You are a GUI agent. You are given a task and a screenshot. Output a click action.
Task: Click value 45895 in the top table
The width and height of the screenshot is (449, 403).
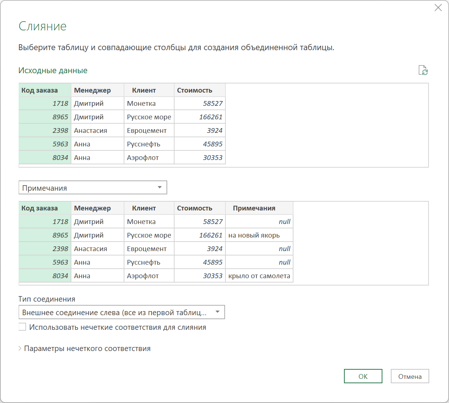(x=200, y=144)
